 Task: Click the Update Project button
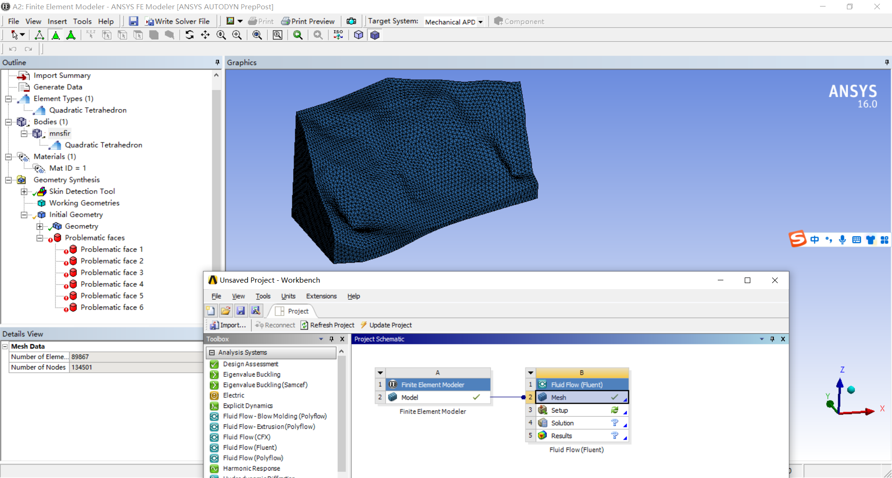[x=386, y=325]
